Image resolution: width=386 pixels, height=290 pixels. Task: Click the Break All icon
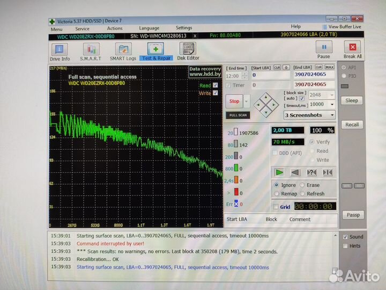[352, 49]
